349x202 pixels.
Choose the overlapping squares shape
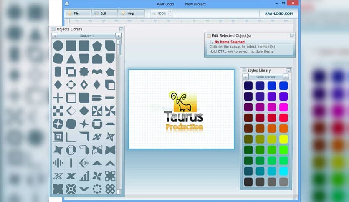tap(71, 72)
